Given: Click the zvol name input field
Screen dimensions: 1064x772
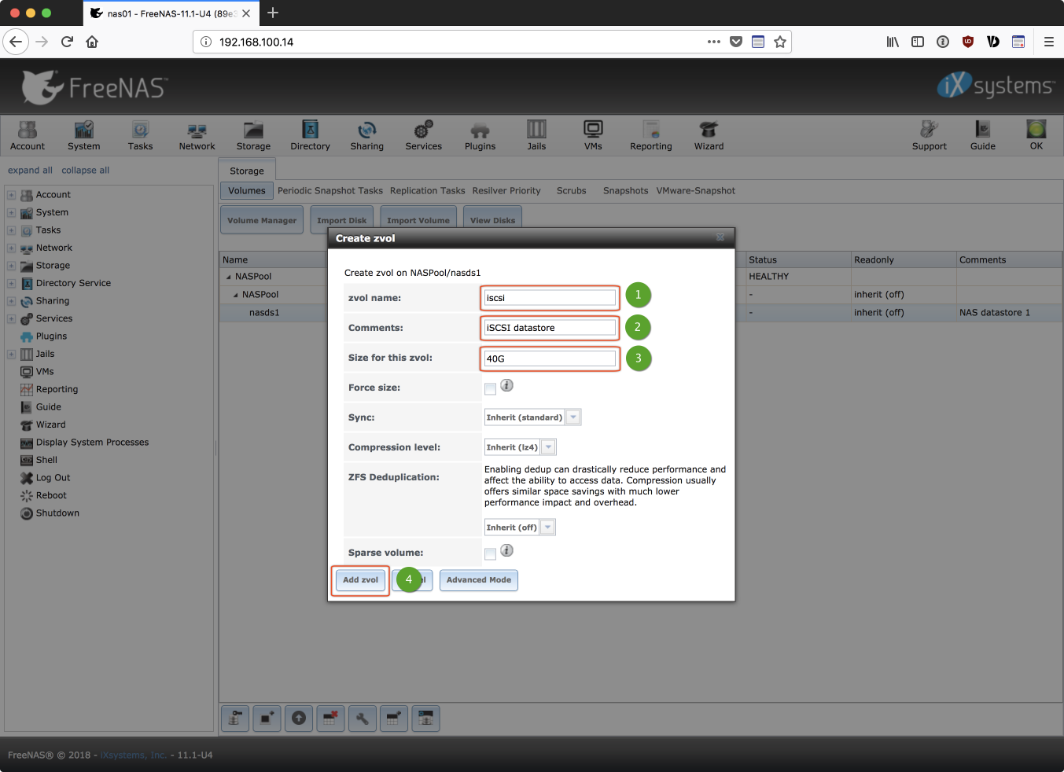Looking at the screenshot, I should [x=550, y=298].
